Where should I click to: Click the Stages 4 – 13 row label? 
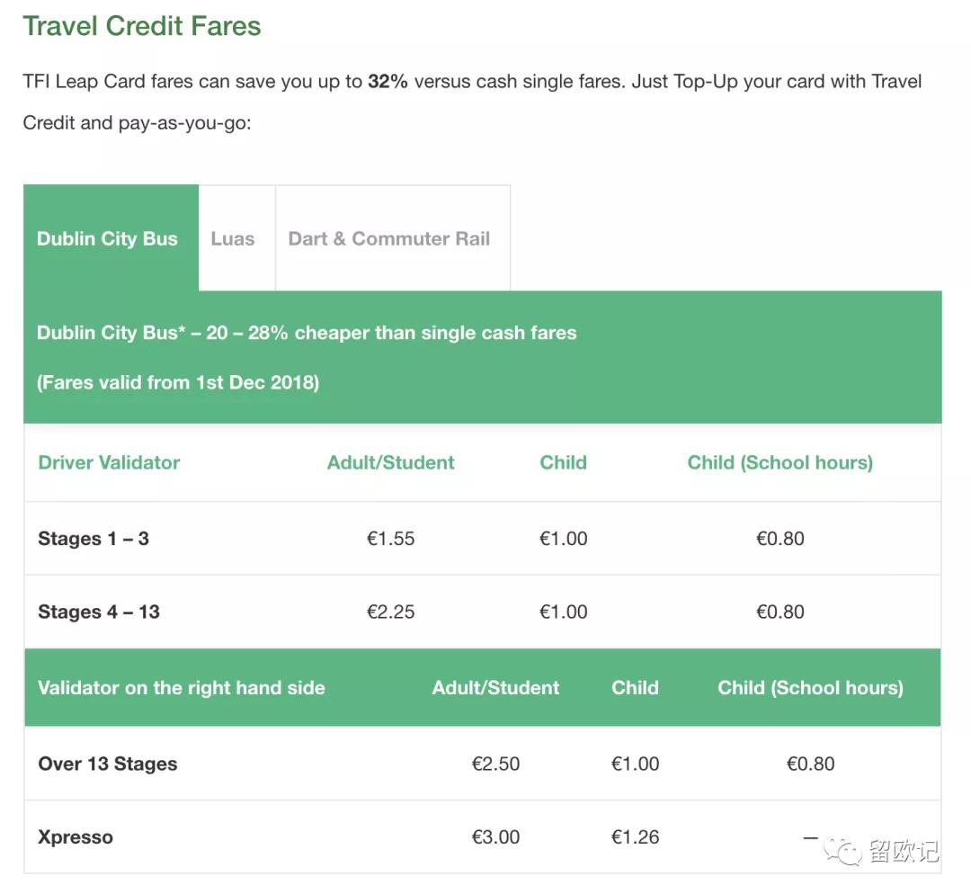point(99,612)
